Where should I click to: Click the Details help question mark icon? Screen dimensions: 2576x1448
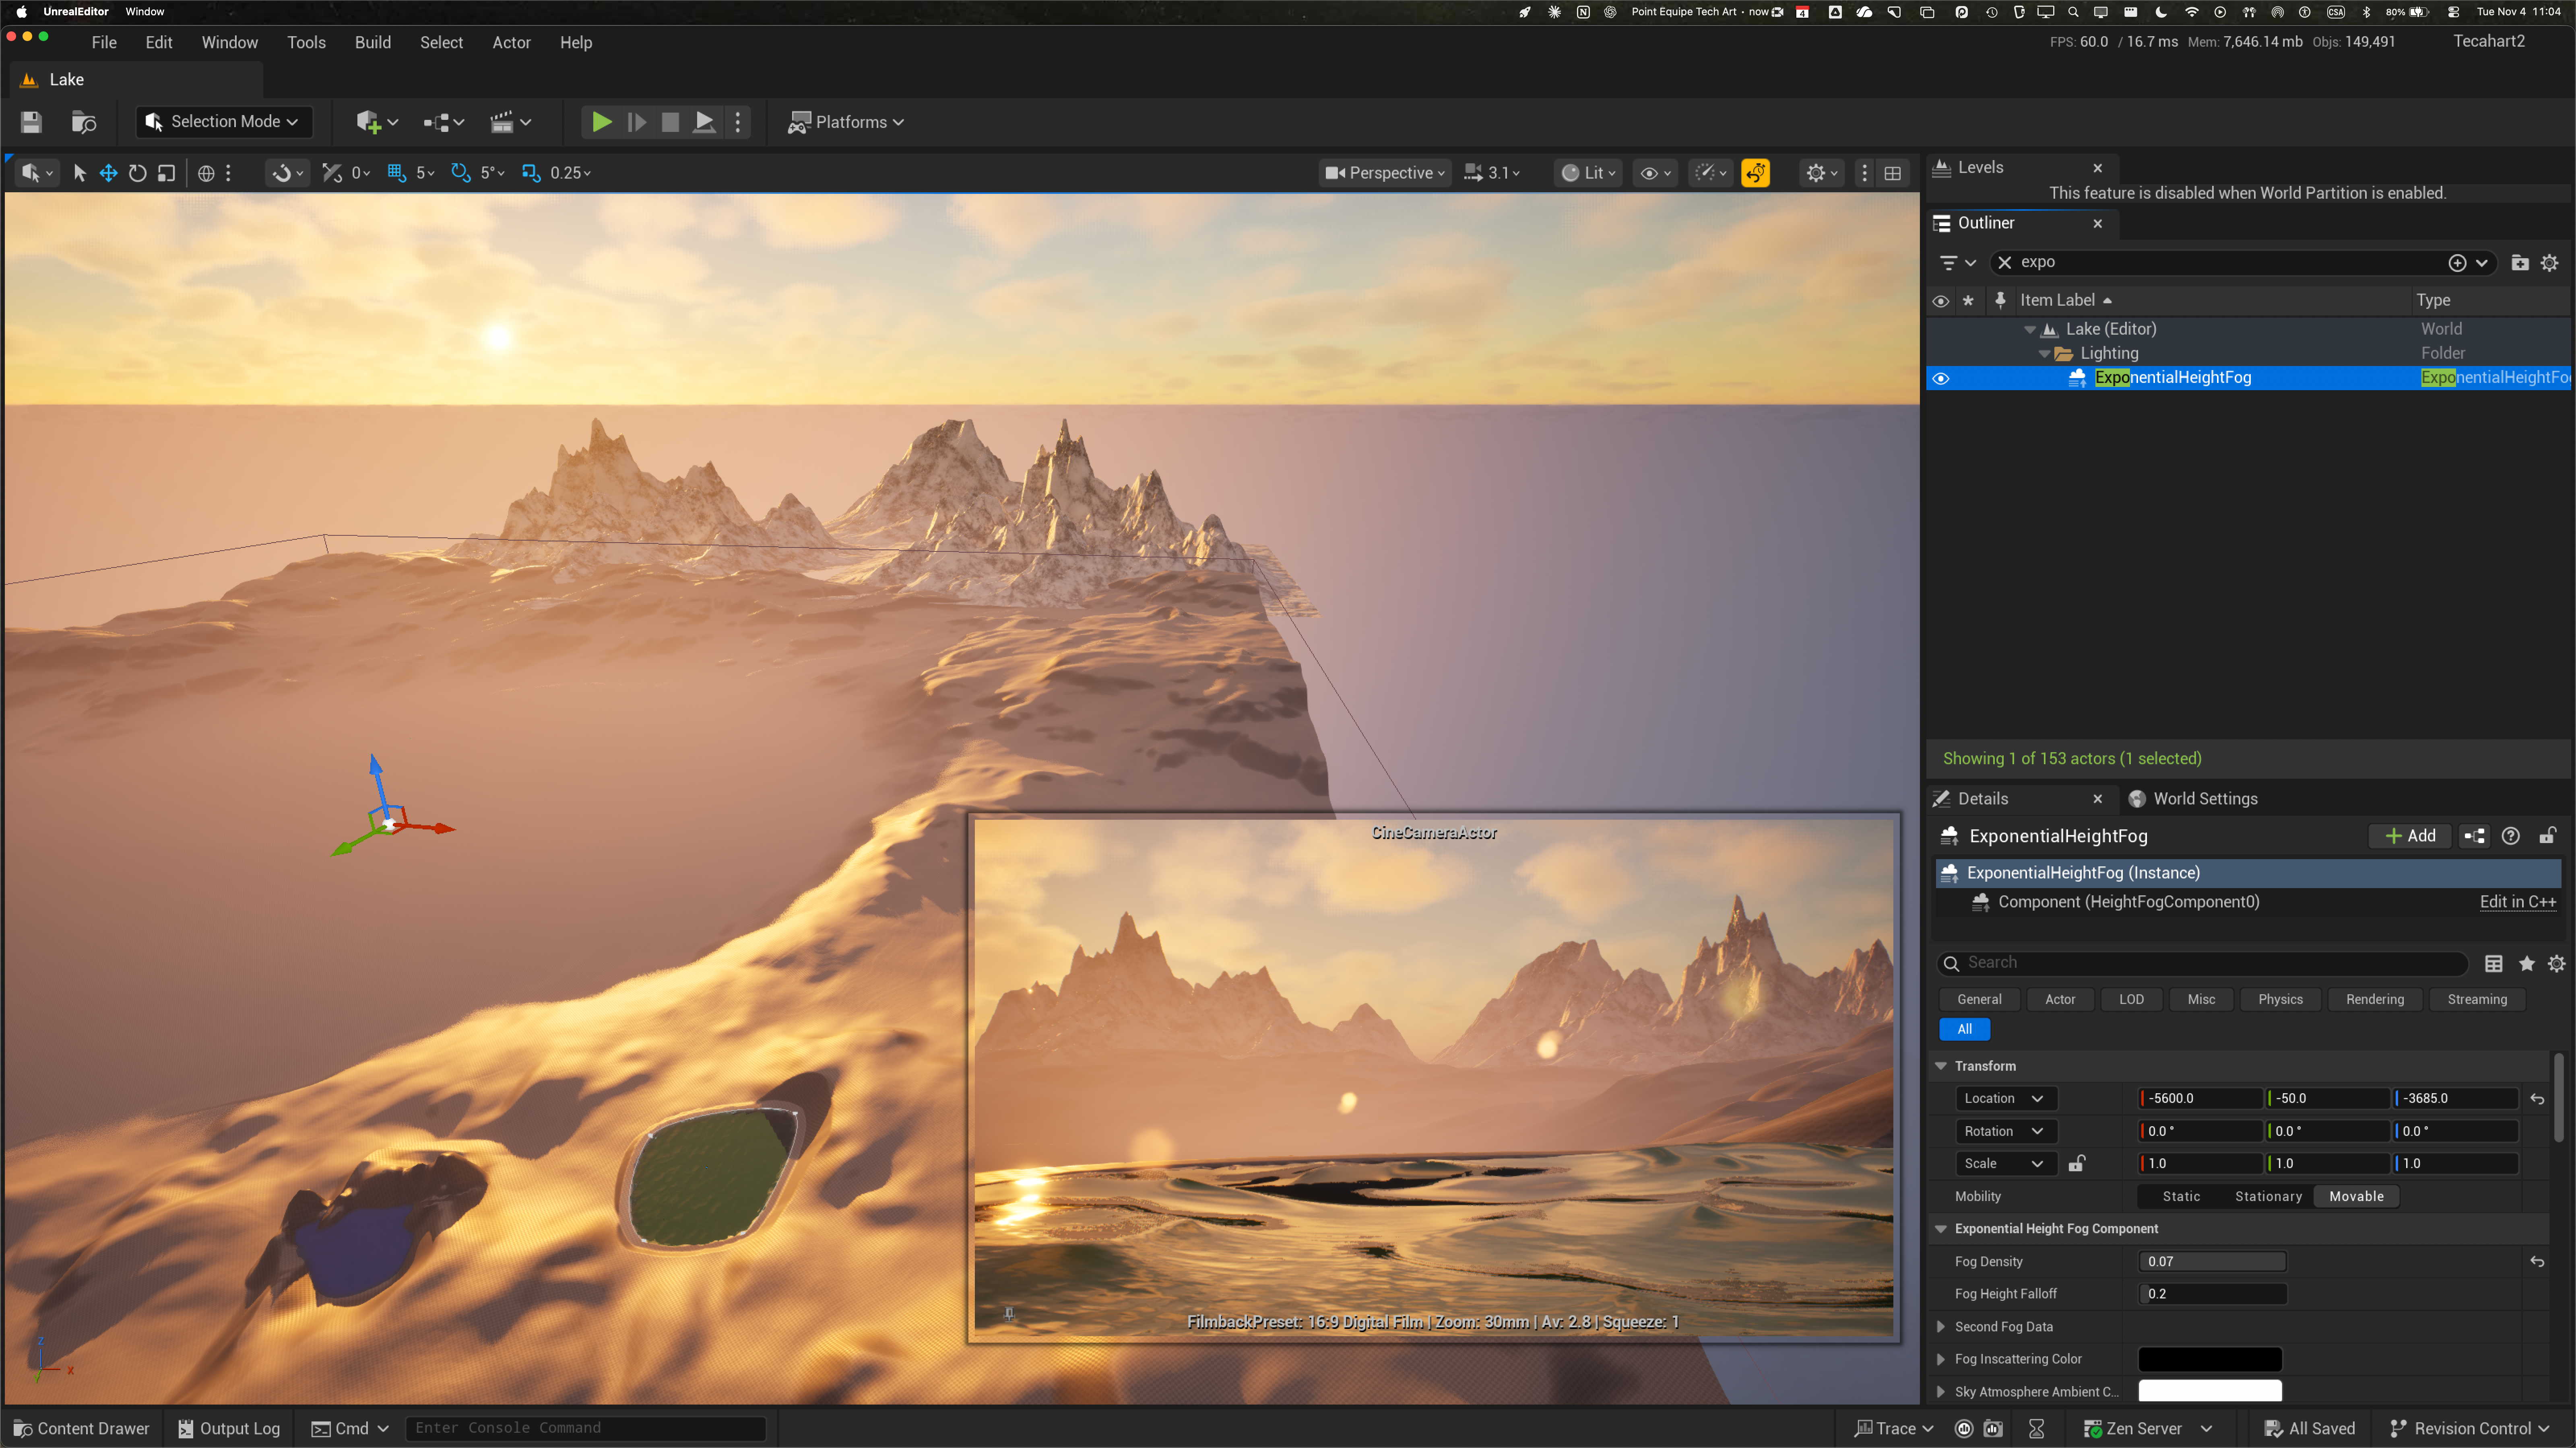point(2511,837)
